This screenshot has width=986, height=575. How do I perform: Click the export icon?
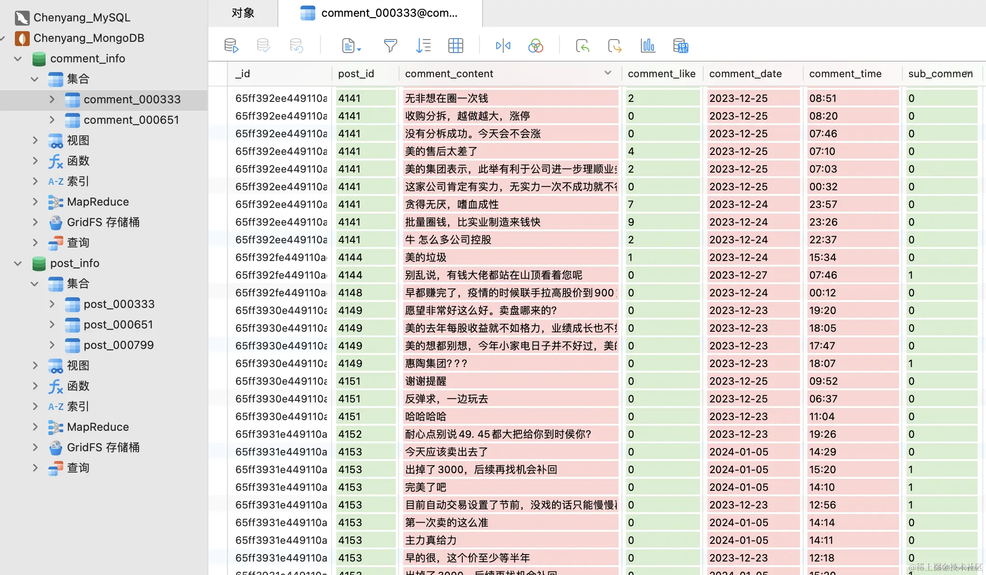[x=615, y=46]
